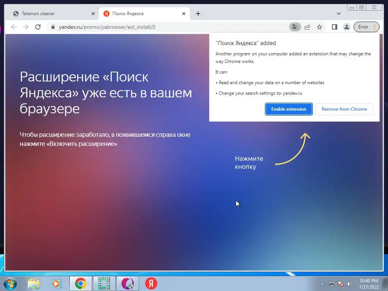Open the profile avatar menu
This screenshot has height=291, width=388.
pos(347,27)
